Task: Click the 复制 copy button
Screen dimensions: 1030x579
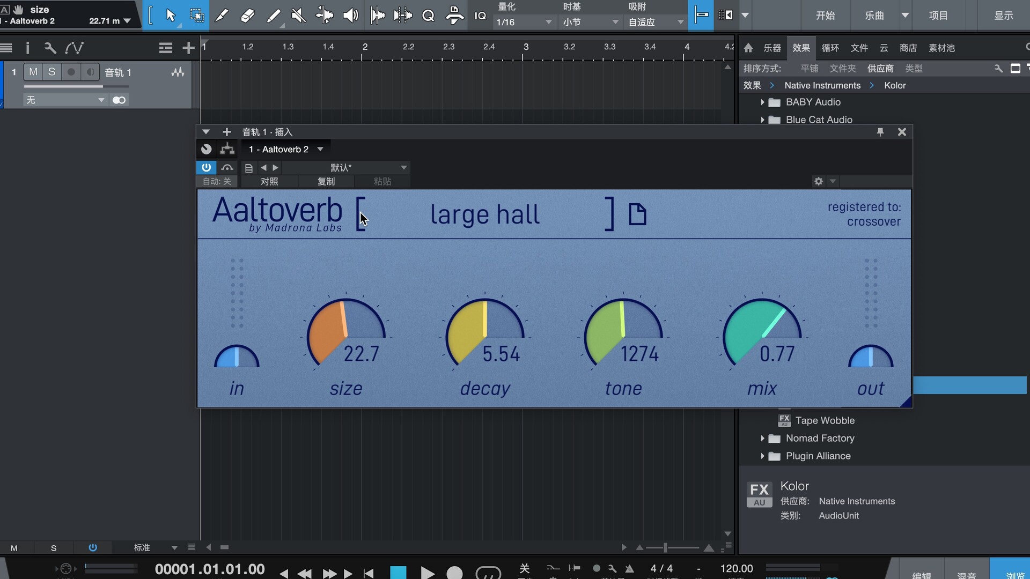Action: [x=326, y=181]
